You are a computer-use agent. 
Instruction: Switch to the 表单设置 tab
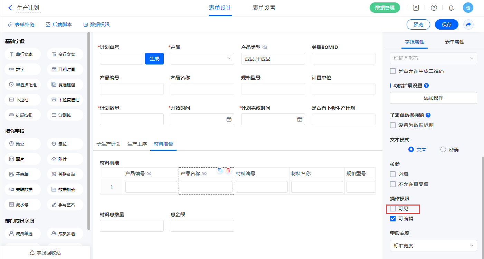[x=264, y=8]
